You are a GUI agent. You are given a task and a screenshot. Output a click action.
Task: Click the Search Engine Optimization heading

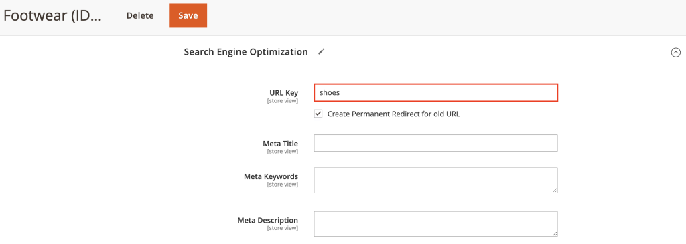tap(246, 52)
